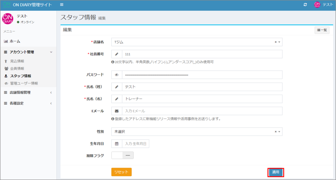The height and width of the screenshot is (180, 336).
Task: Click the pencil icon beside 氏名（名） field
Action: 116,99
